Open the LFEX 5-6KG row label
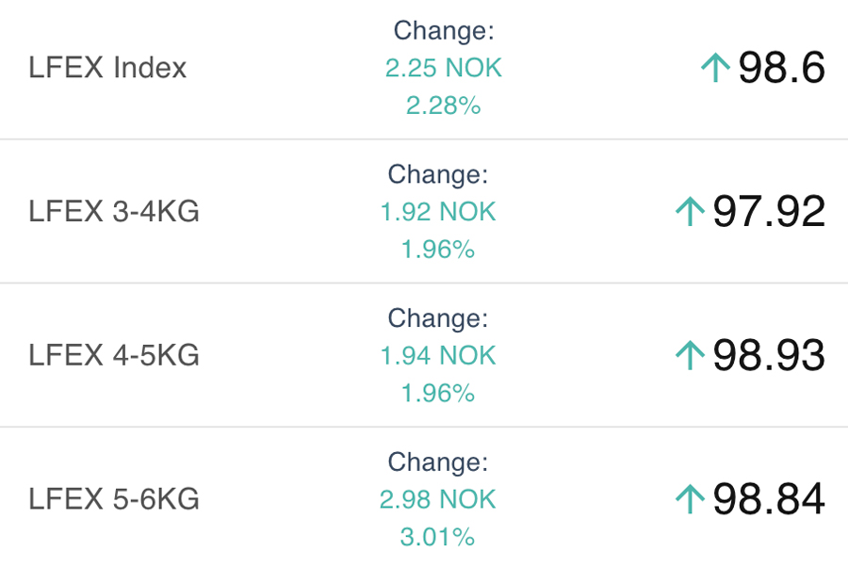Screen dimensions: 848x567 coord(114,499)
